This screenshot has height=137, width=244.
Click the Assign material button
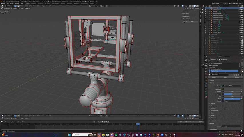pos(214,77)
